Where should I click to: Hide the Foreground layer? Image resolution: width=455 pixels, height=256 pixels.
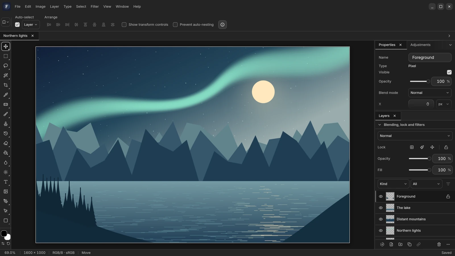coord(381,196)
